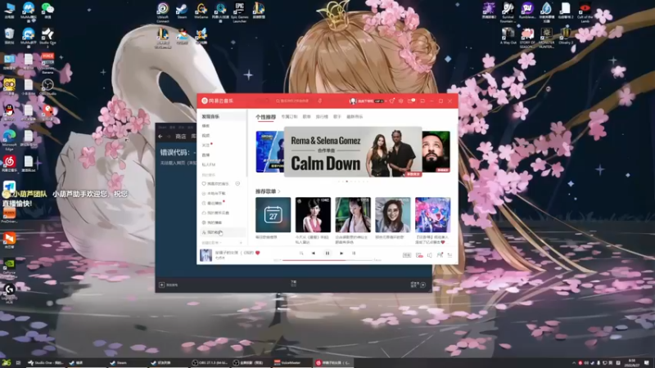Open the Logitech G HUB desktop icon
The image size is (655, 368).
click(9, 294)
